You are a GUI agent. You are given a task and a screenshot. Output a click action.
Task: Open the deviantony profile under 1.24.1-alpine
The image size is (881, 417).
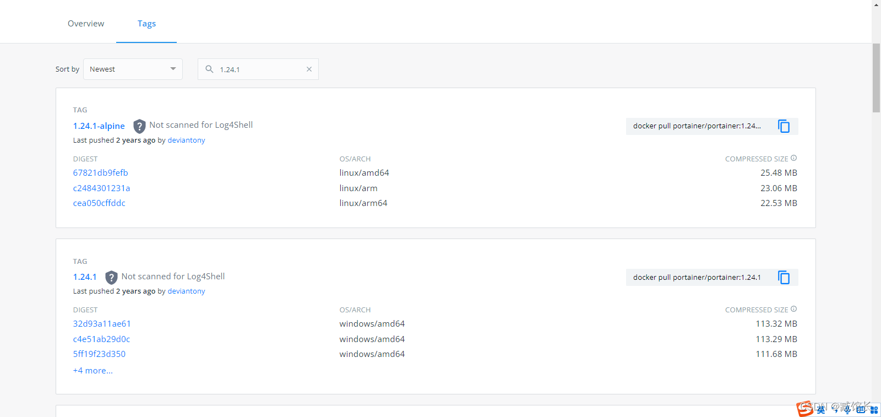[186, 140]
